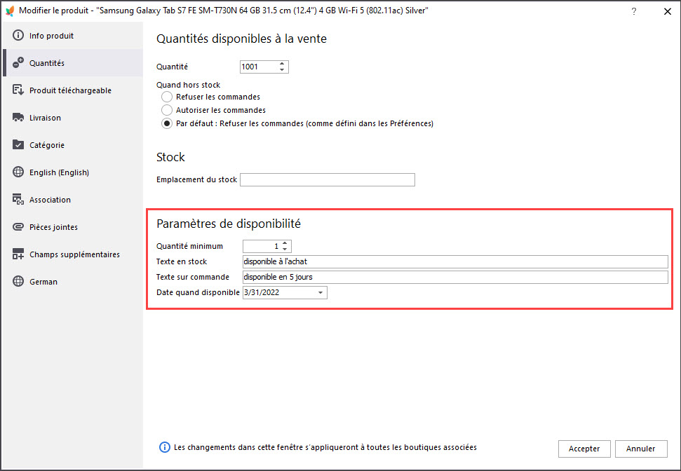Select Refuser les commandes radio option

click(x=167, y=97)
